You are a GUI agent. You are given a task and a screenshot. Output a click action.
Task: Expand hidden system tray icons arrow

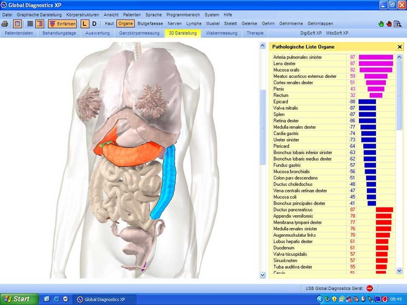(x=320, y=299)
